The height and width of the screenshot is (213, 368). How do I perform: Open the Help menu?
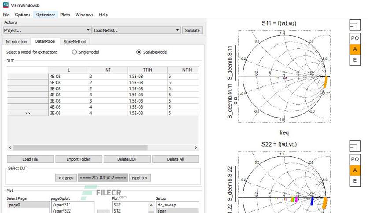[103, 15]
